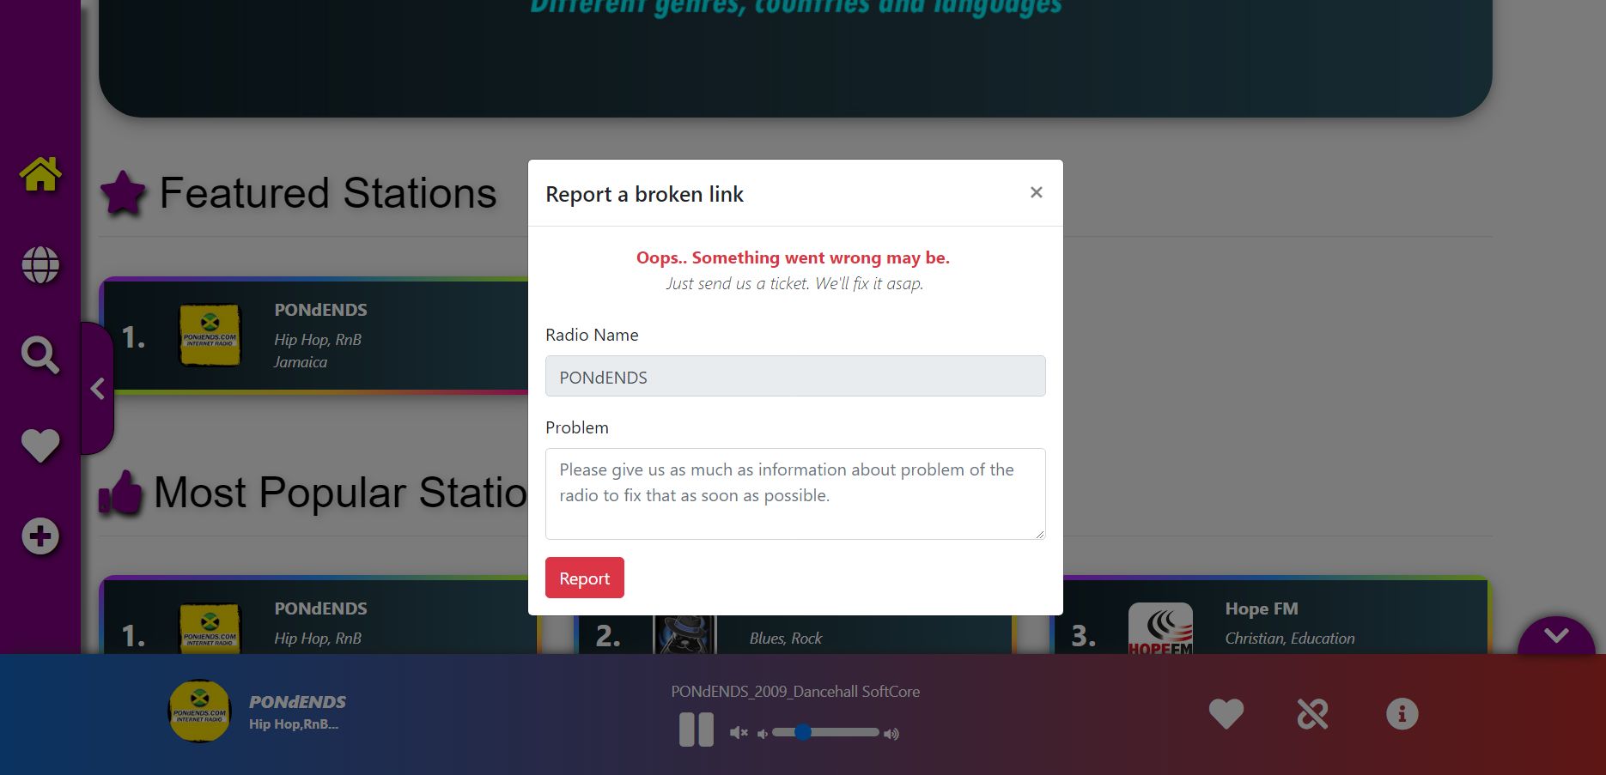1606x775 pixels.
Task: Click 'Christian, Education' genre on Hope FM card
Action: pyautogui.click(x=1290, y=639)
